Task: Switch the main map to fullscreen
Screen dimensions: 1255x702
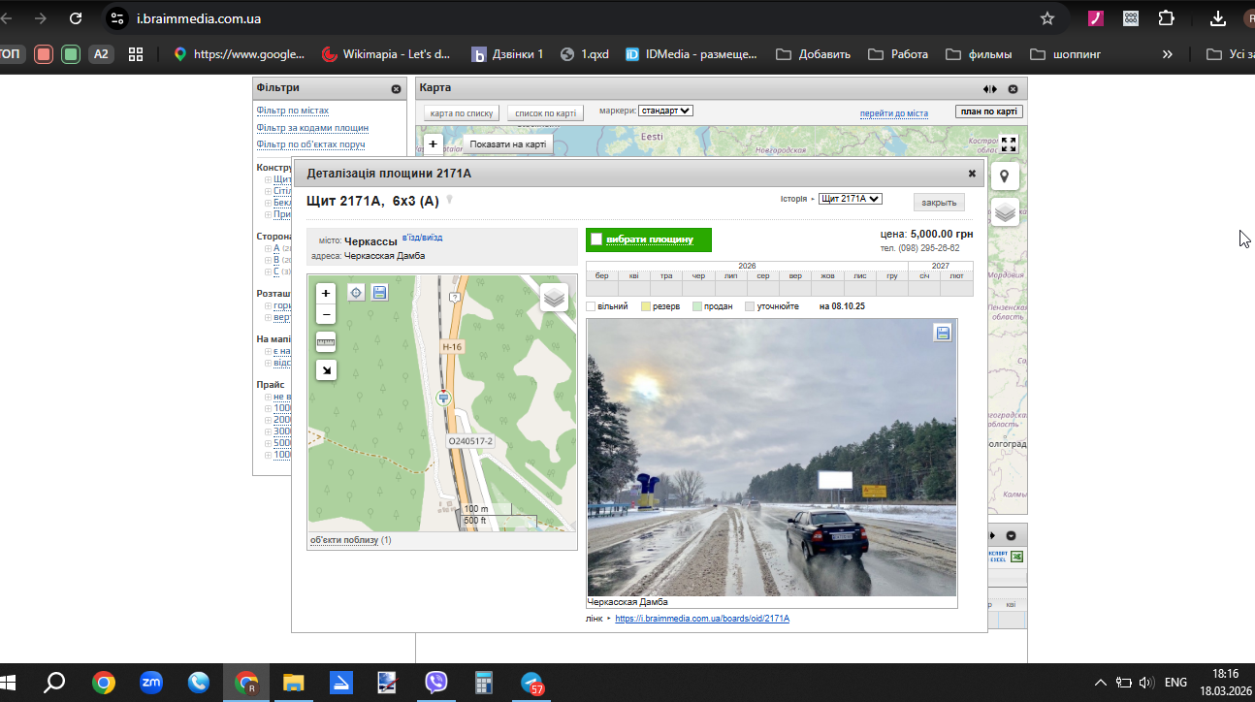Action: (x=1009, y=144)
